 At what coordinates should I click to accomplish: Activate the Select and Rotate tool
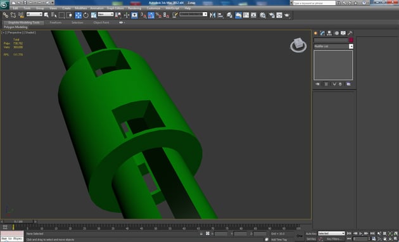point(85,15)
